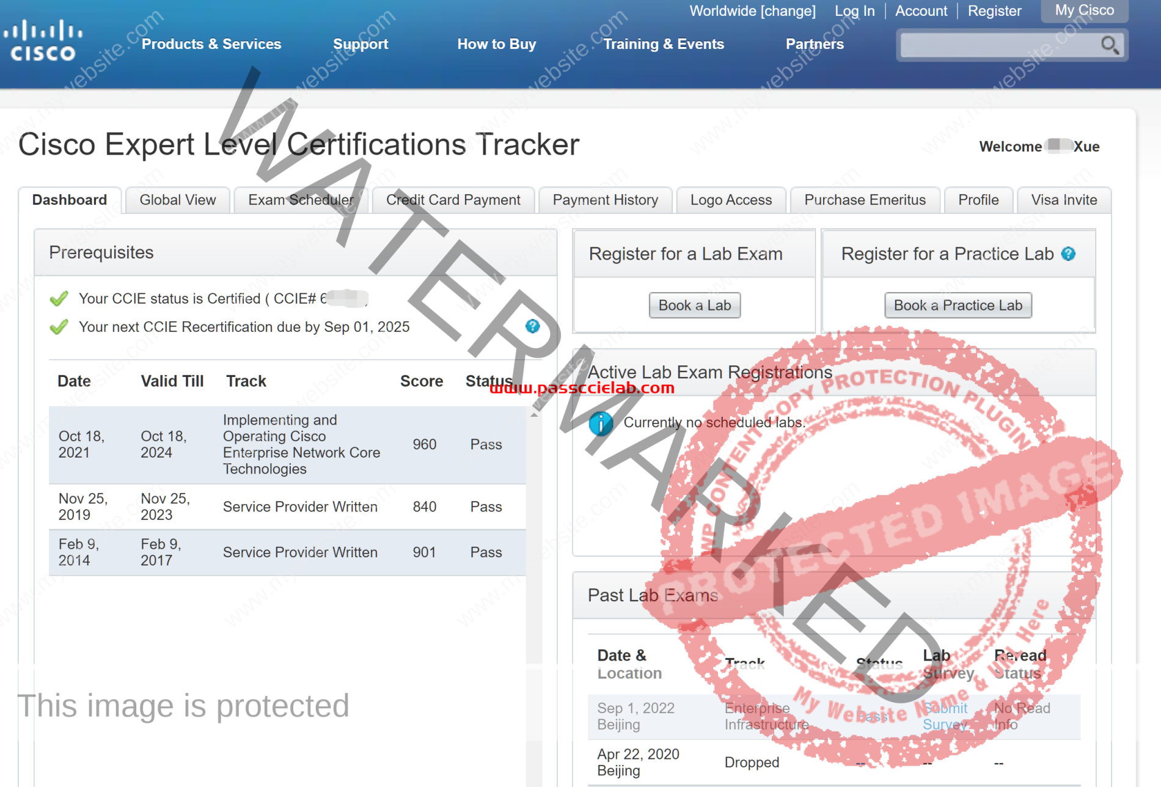Click the Log In link
The height and width of the screenshot is (787, 1161).
(x=855, y=11)
